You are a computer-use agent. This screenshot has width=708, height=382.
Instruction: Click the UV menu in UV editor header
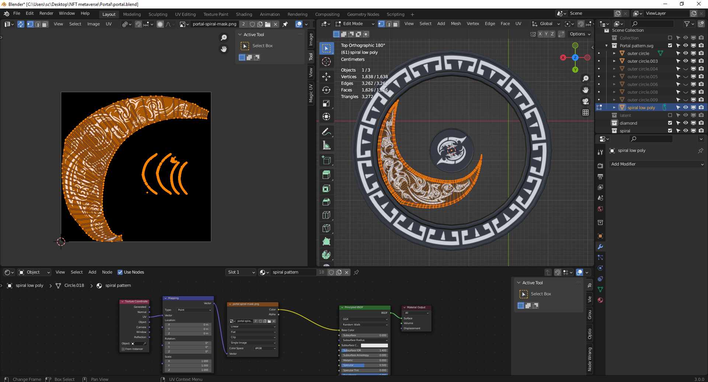[108, 24]
